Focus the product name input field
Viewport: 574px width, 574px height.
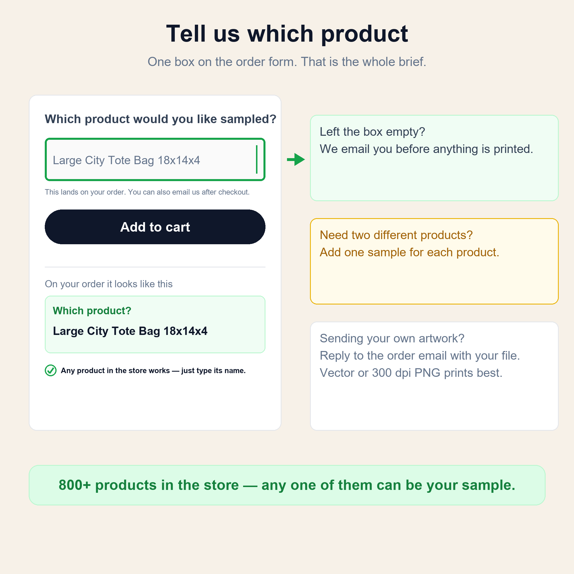pos(155,159)
